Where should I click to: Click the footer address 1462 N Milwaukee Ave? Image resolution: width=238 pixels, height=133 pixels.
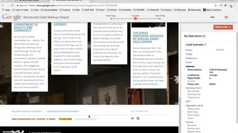coord(33,119)
